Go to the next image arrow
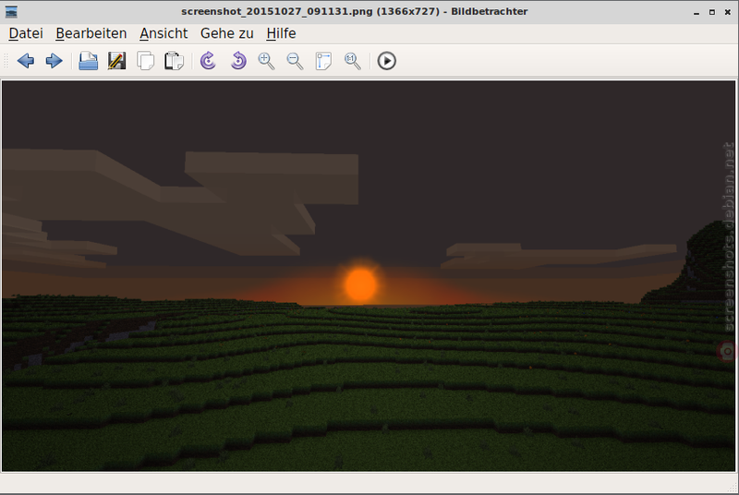The image size is (739, 495). [x=54, y=61]
